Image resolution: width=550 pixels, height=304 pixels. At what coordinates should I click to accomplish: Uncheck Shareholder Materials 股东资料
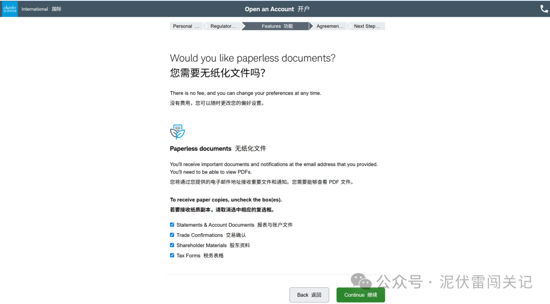(x=172, y=245)
